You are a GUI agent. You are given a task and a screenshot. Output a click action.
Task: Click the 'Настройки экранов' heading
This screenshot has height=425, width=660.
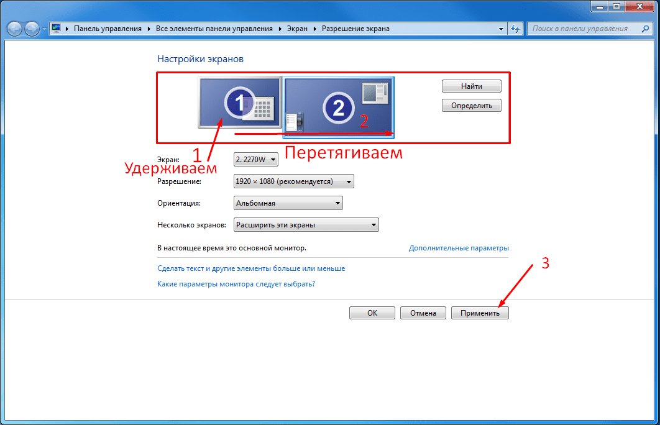(200, 59)
